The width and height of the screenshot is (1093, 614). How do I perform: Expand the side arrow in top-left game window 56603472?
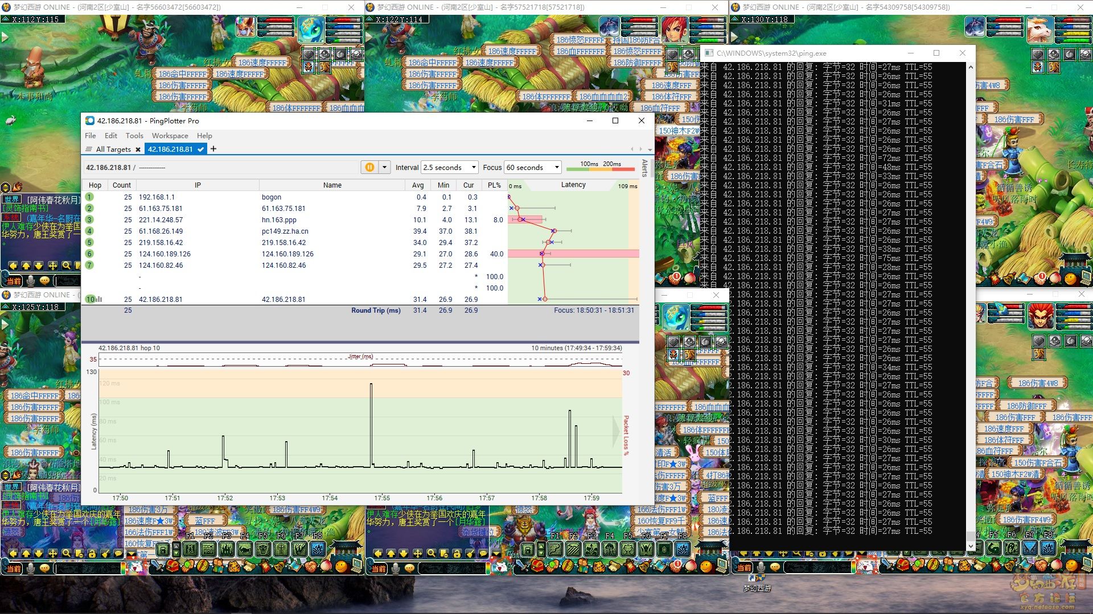click(x=5, y=37)
